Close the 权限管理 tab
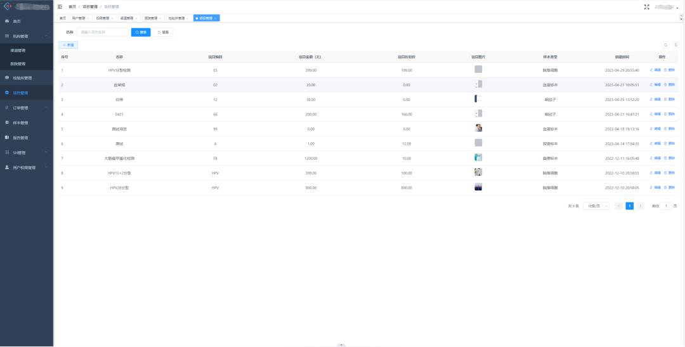This screenshot has width=685, height=347. tap(112, 18)
